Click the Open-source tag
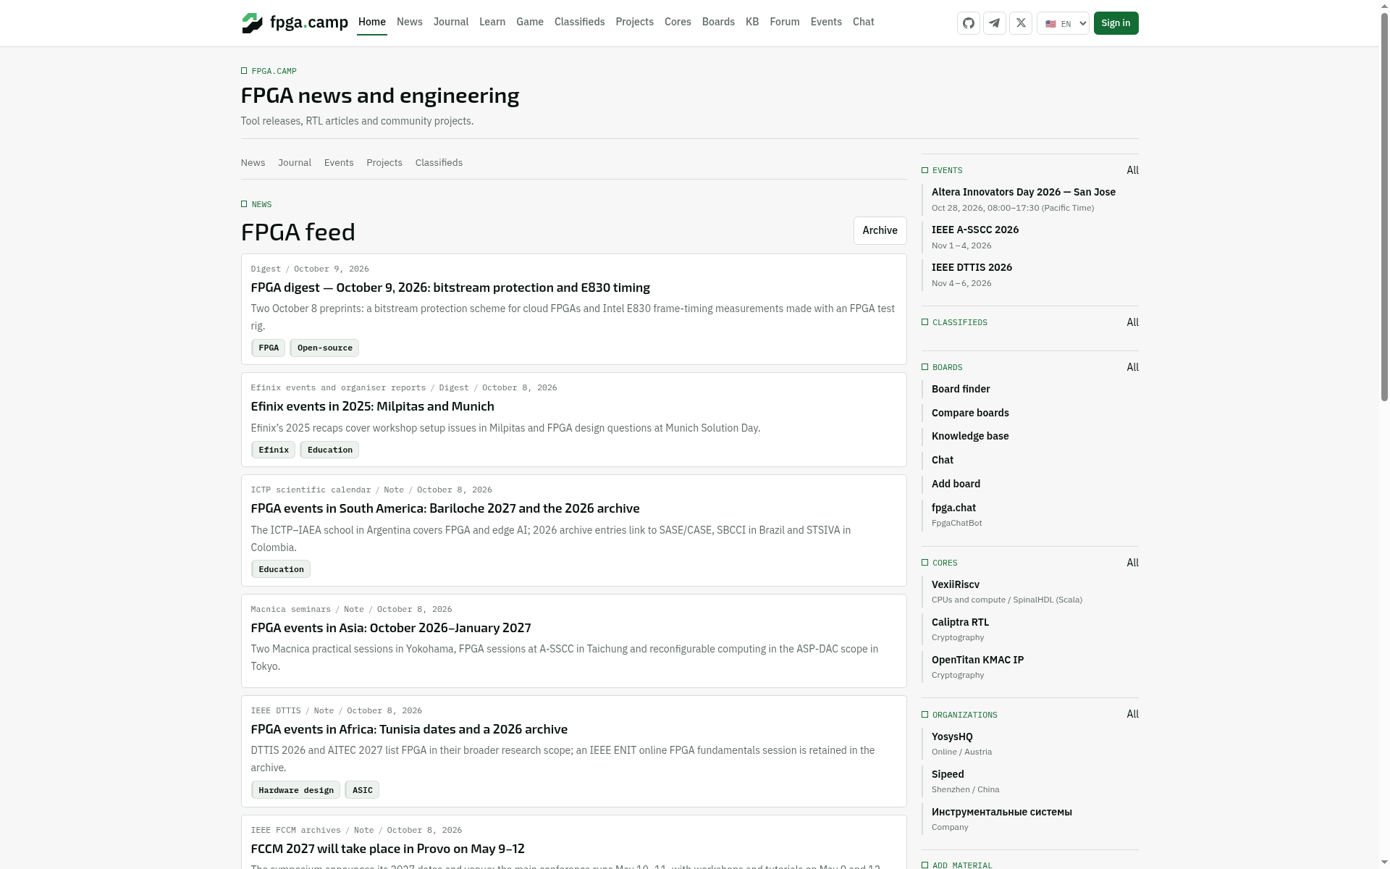Image resolution: width=1390 pixels, height=869 pixels. coord(324,348)
